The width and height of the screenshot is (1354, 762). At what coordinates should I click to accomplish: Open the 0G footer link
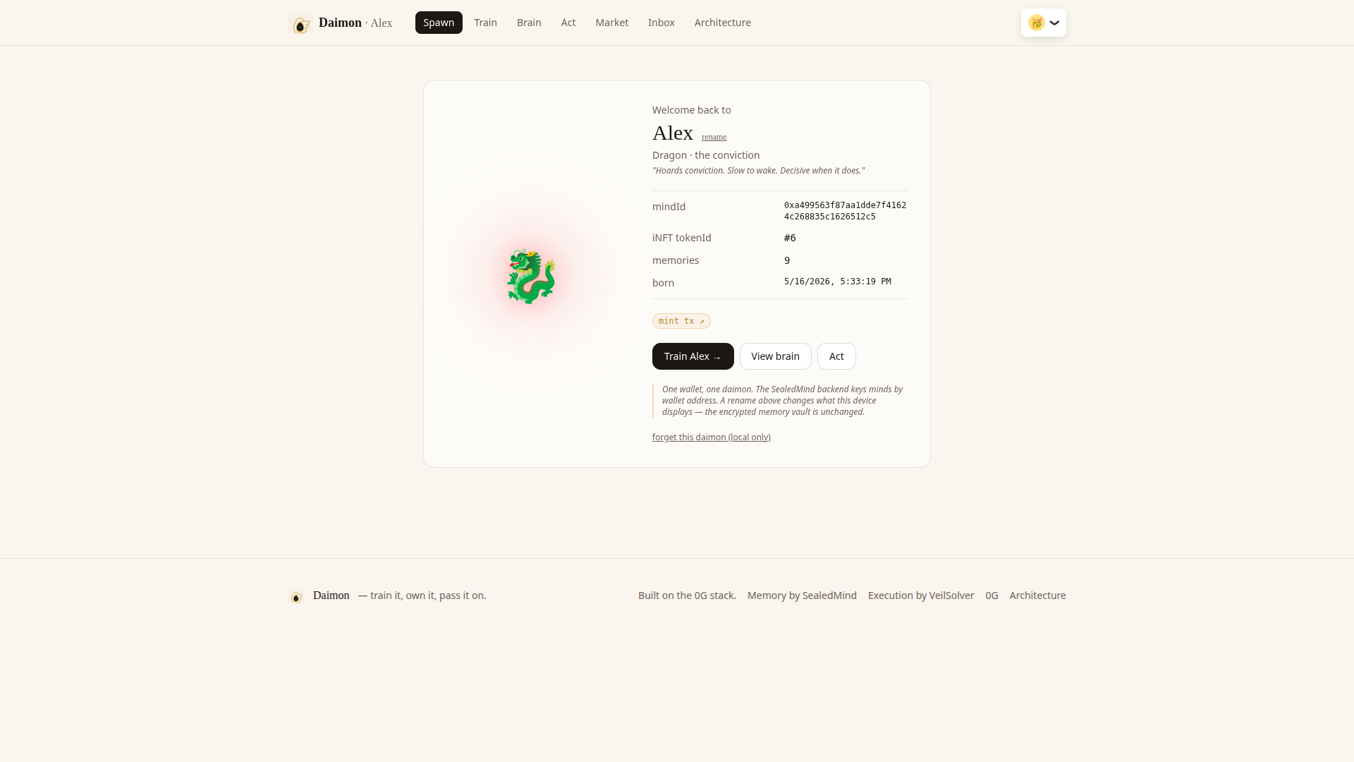coord(992,595)
